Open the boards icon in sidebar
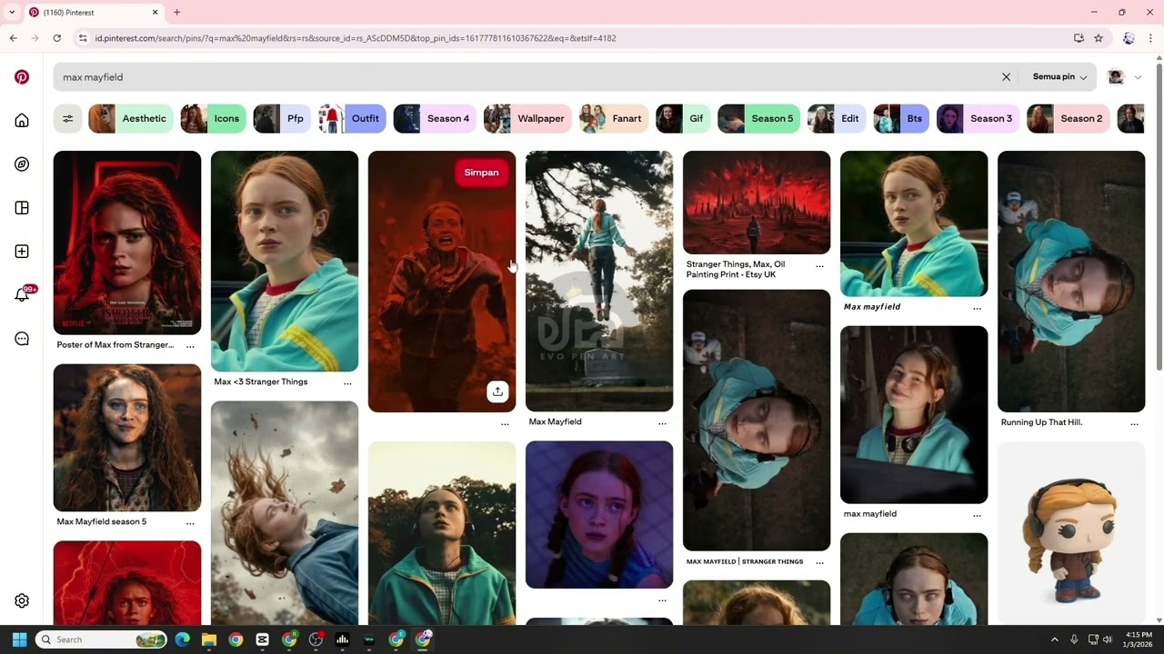This screenshot has height=654, width=1164. [x=22, y=208]
